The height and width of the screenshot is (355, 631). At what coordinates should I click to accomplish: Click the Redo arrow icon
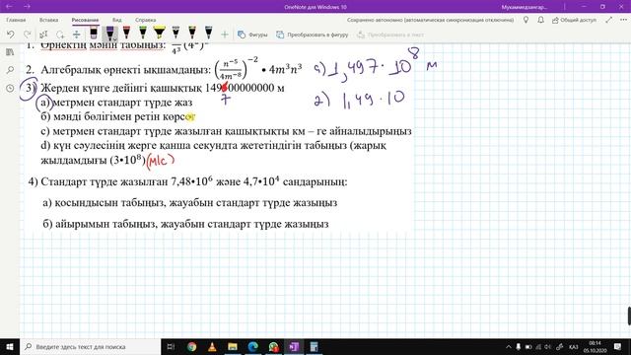(x=28, y=35)
